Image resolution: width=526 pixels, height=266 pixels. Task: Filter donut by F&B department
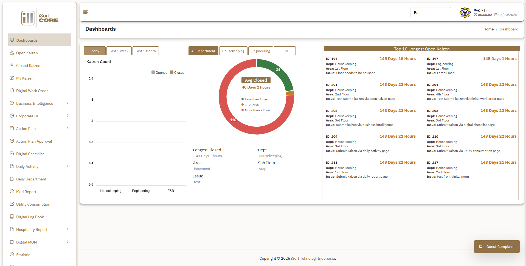[x=285, y=51]
